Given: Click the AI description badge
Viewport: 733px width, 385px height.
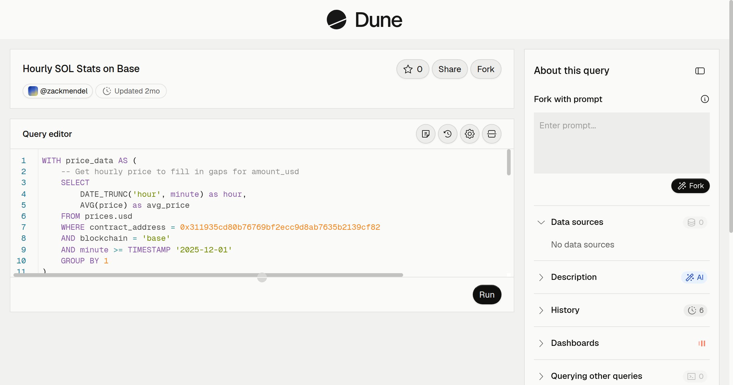Looking at the screenshot, I should (694, 277).
